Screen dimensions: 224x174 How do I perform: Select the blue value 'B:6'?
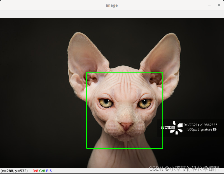point(49,171)
